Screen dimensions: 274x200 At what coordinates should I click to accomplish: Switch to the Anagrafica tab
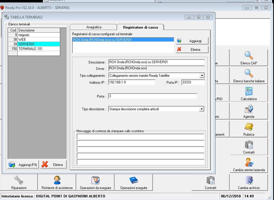[x=94, y=27]
